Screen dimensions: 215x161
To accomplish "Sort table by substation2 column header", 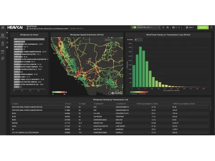I will coord(121,104).
